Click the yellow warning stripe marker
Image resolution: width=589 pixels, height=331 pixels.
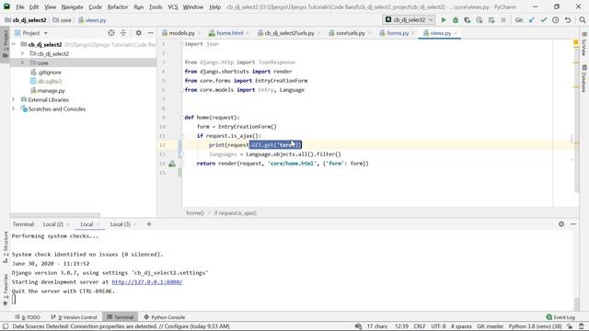pos(576,43)
